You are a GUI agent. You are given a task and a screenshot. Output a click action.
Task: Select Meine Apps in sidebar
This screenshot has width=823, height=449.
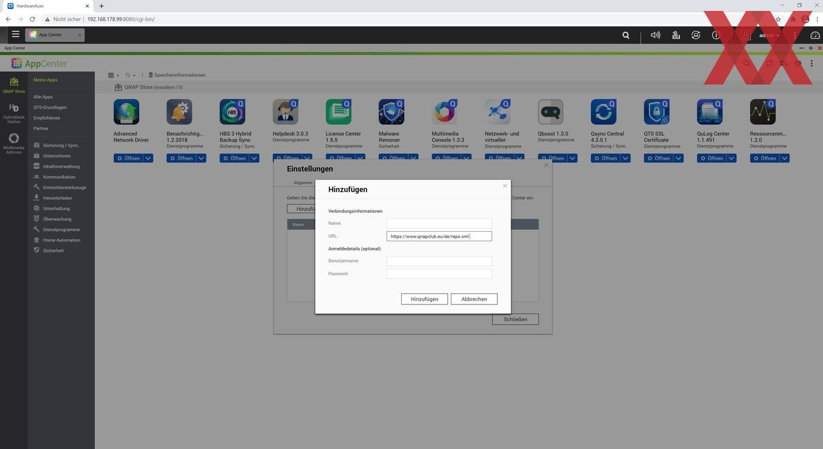pos(45,80)
